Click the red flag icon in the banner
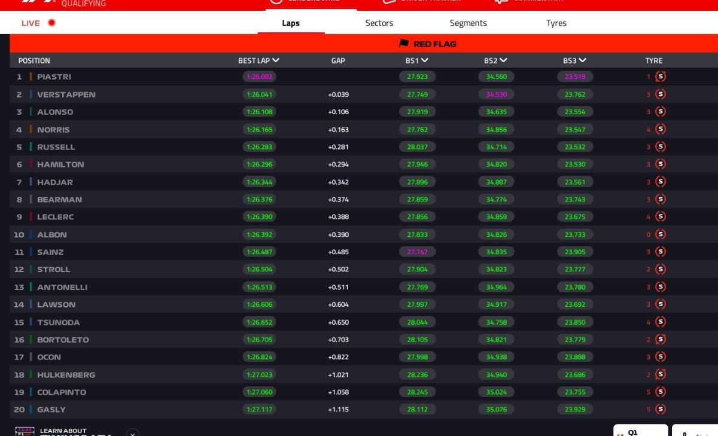Screen dimensions: 718x436 pos(404,44)
